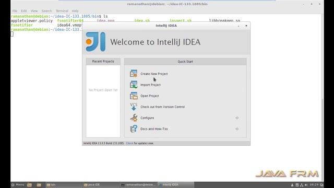Click the Docs and How-Tos question icon
Viewport: 334px width, 188px height.
[134, 129]
